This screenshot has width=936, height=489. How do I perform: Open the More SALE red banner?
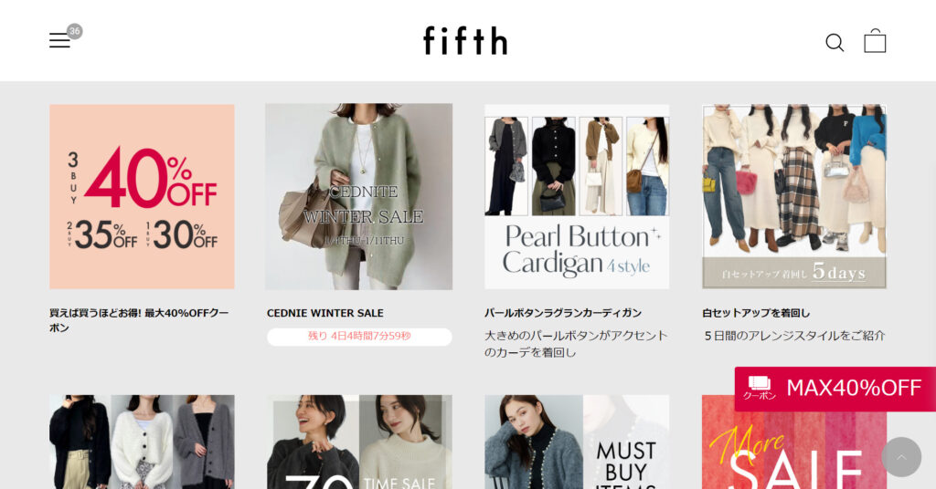[x=794, y=450]
